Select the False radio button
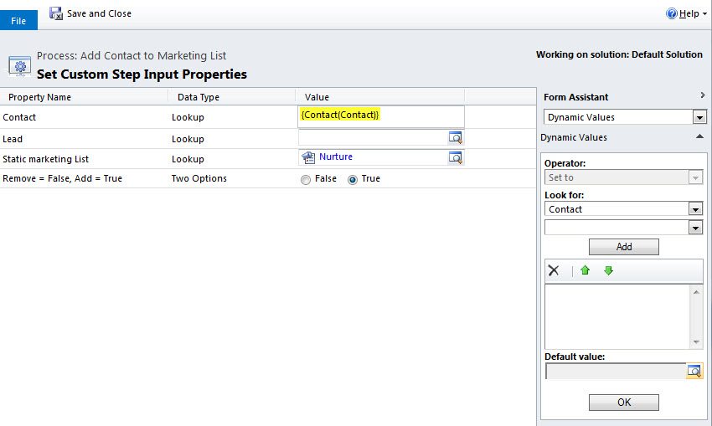Screen dimensions: 712x426 [306, 180]
